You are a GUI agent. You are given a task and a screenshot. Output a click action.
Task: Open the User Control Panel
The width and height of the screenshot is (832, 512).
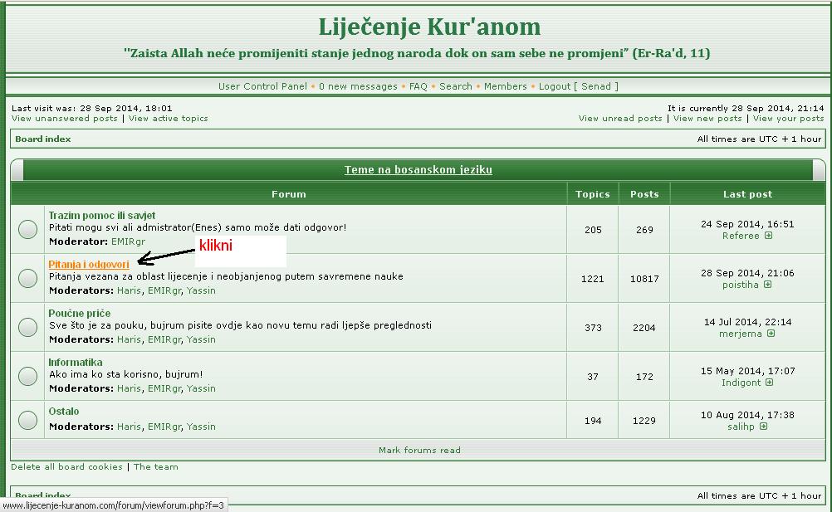(x=262, y=86)
